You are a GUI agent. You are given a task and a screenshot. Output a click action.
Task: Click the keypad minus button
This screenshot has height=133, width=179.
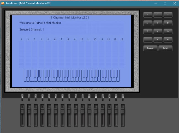coord(148,40)
